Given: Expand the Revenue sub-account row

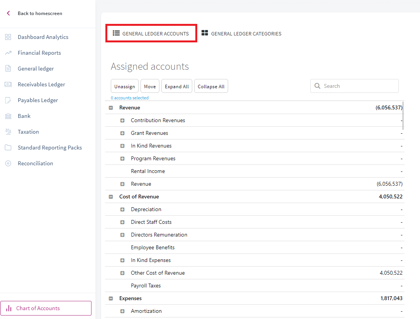Looking at the screenshot, I should coord(122,184).
